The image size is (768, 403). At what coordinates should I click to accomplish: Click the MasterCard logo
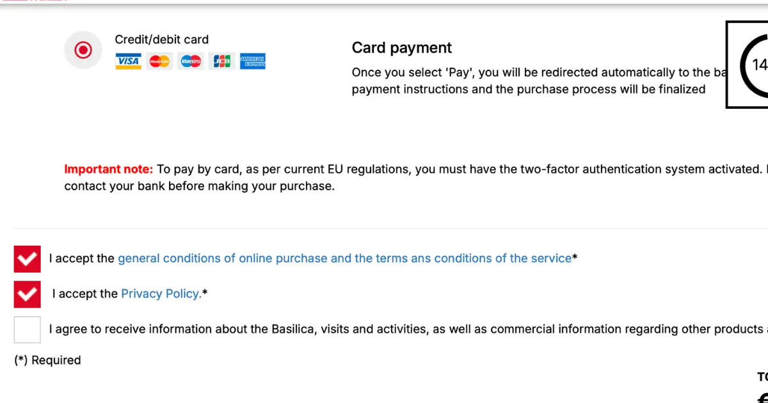click(x=159, y=61)
